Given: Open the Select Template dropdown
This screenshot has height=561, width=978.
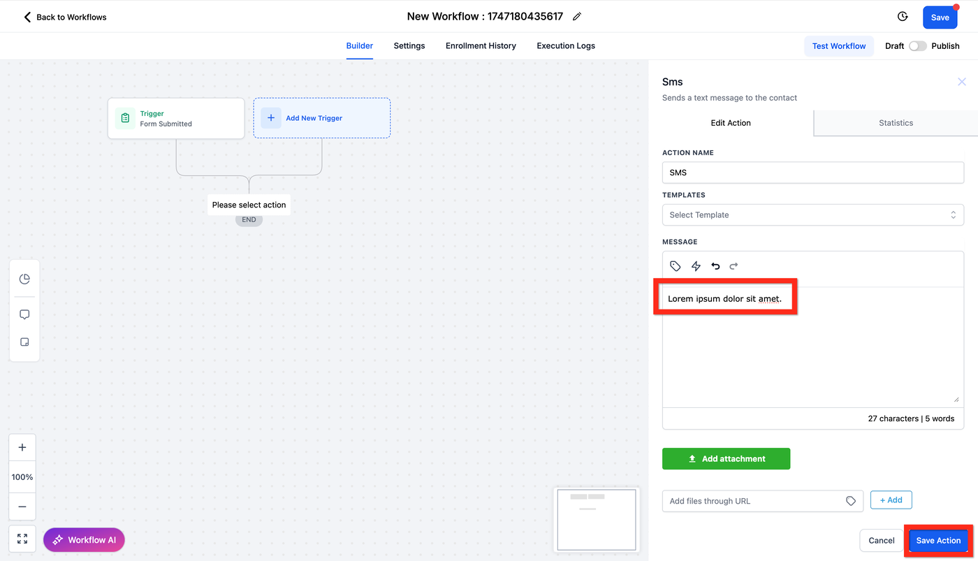Looking at the screenshot, I should coord(813,215).
